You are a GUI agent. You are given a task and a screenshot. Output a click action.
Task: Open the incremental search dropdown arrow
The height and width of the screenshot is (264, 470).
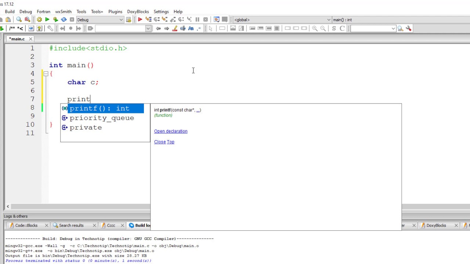tap(148, 28)
